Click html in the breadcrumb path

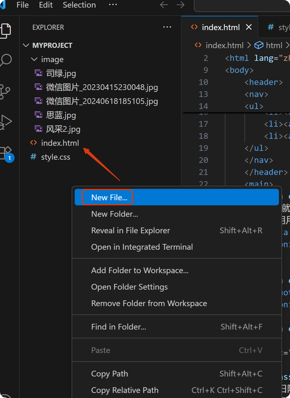[x=274, y=45]
